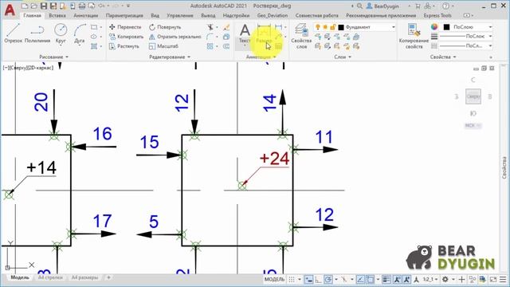This screenshot has width=510, height=287.
Task: Open the ПоСлою lineweight dropdown
Action: (490, 36)
